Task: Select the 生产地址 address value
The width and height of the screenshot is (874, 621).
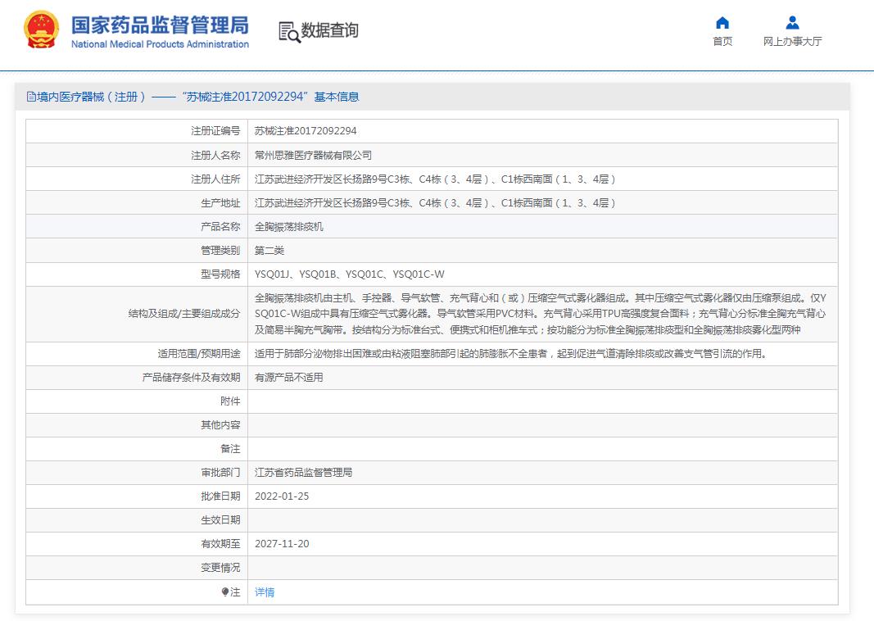Action: 435,203
